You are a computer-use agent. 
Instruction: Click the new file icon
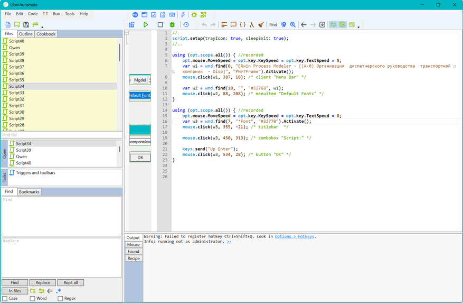(x=8, y=24)
